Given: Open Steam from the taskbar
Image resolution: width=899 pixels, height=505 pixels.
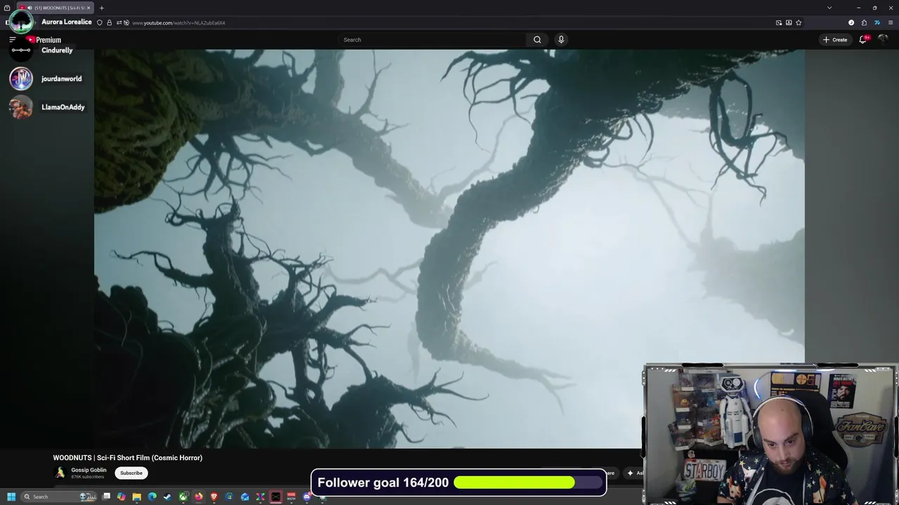Looking at the screenshot, I should [168, 497].
